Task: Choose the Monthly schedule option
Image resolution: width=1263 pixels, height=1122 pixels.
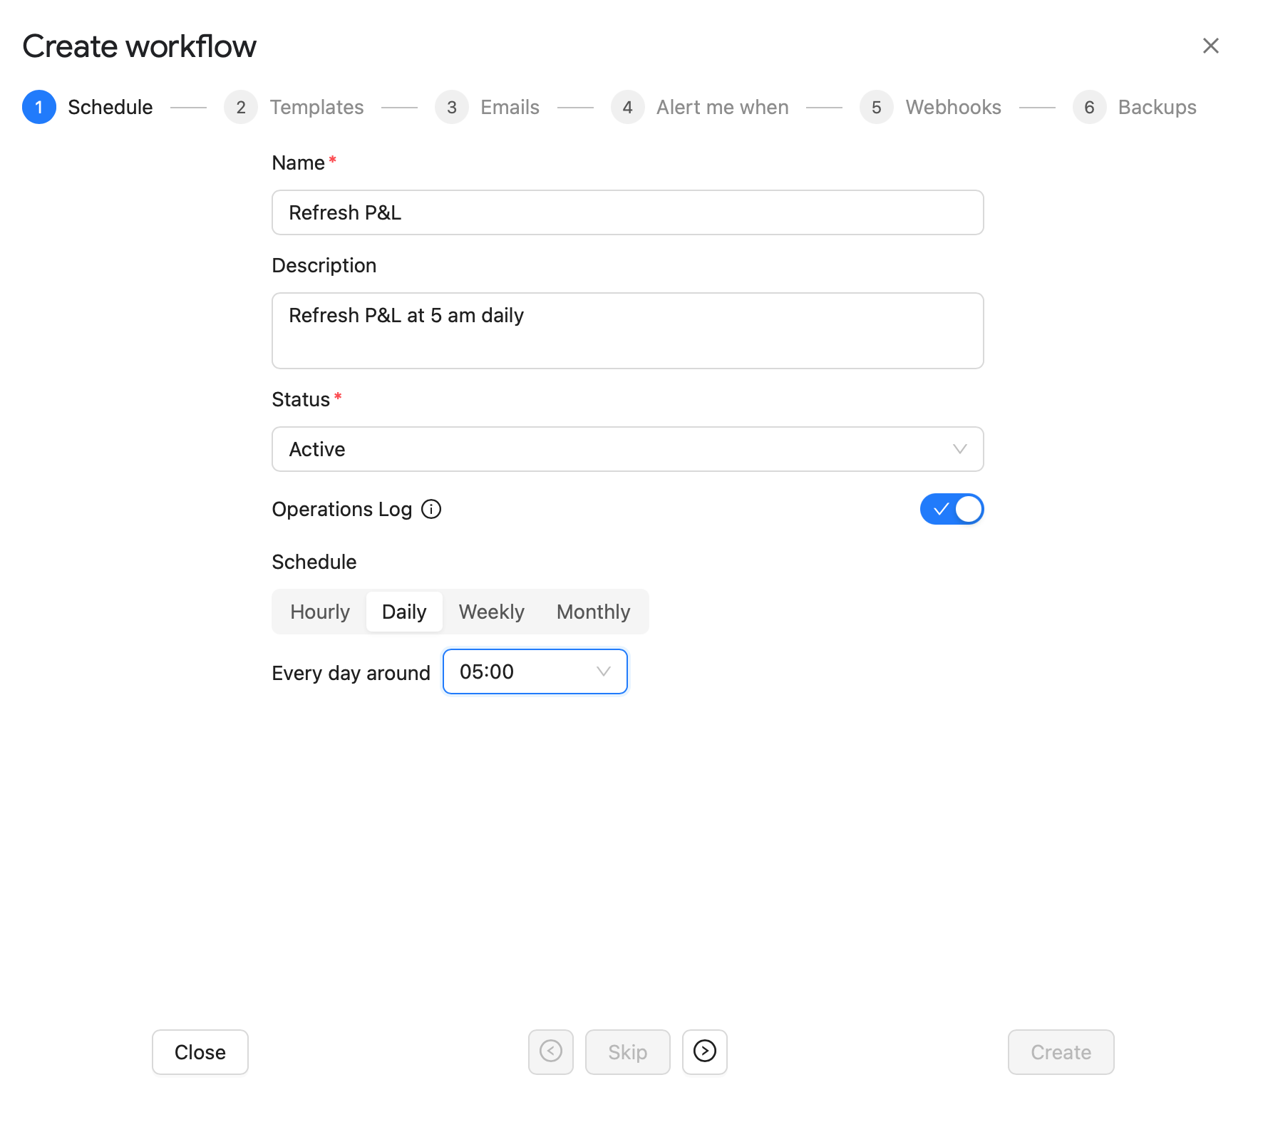Action: pos(593,612)
